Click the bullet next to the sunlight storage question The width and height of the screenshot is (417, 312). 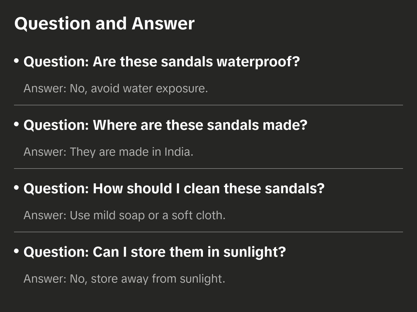click(x=17, y=251)
